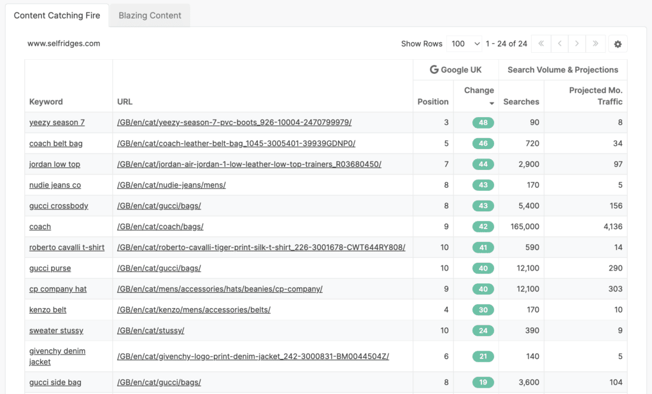Switch to Blazing Content tab
The width and height of the screenshot is (652, 394).
(150, 15)
